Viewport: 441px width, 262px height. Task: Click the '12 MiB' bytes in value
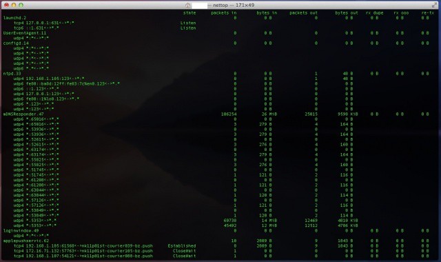pos(269,225)
